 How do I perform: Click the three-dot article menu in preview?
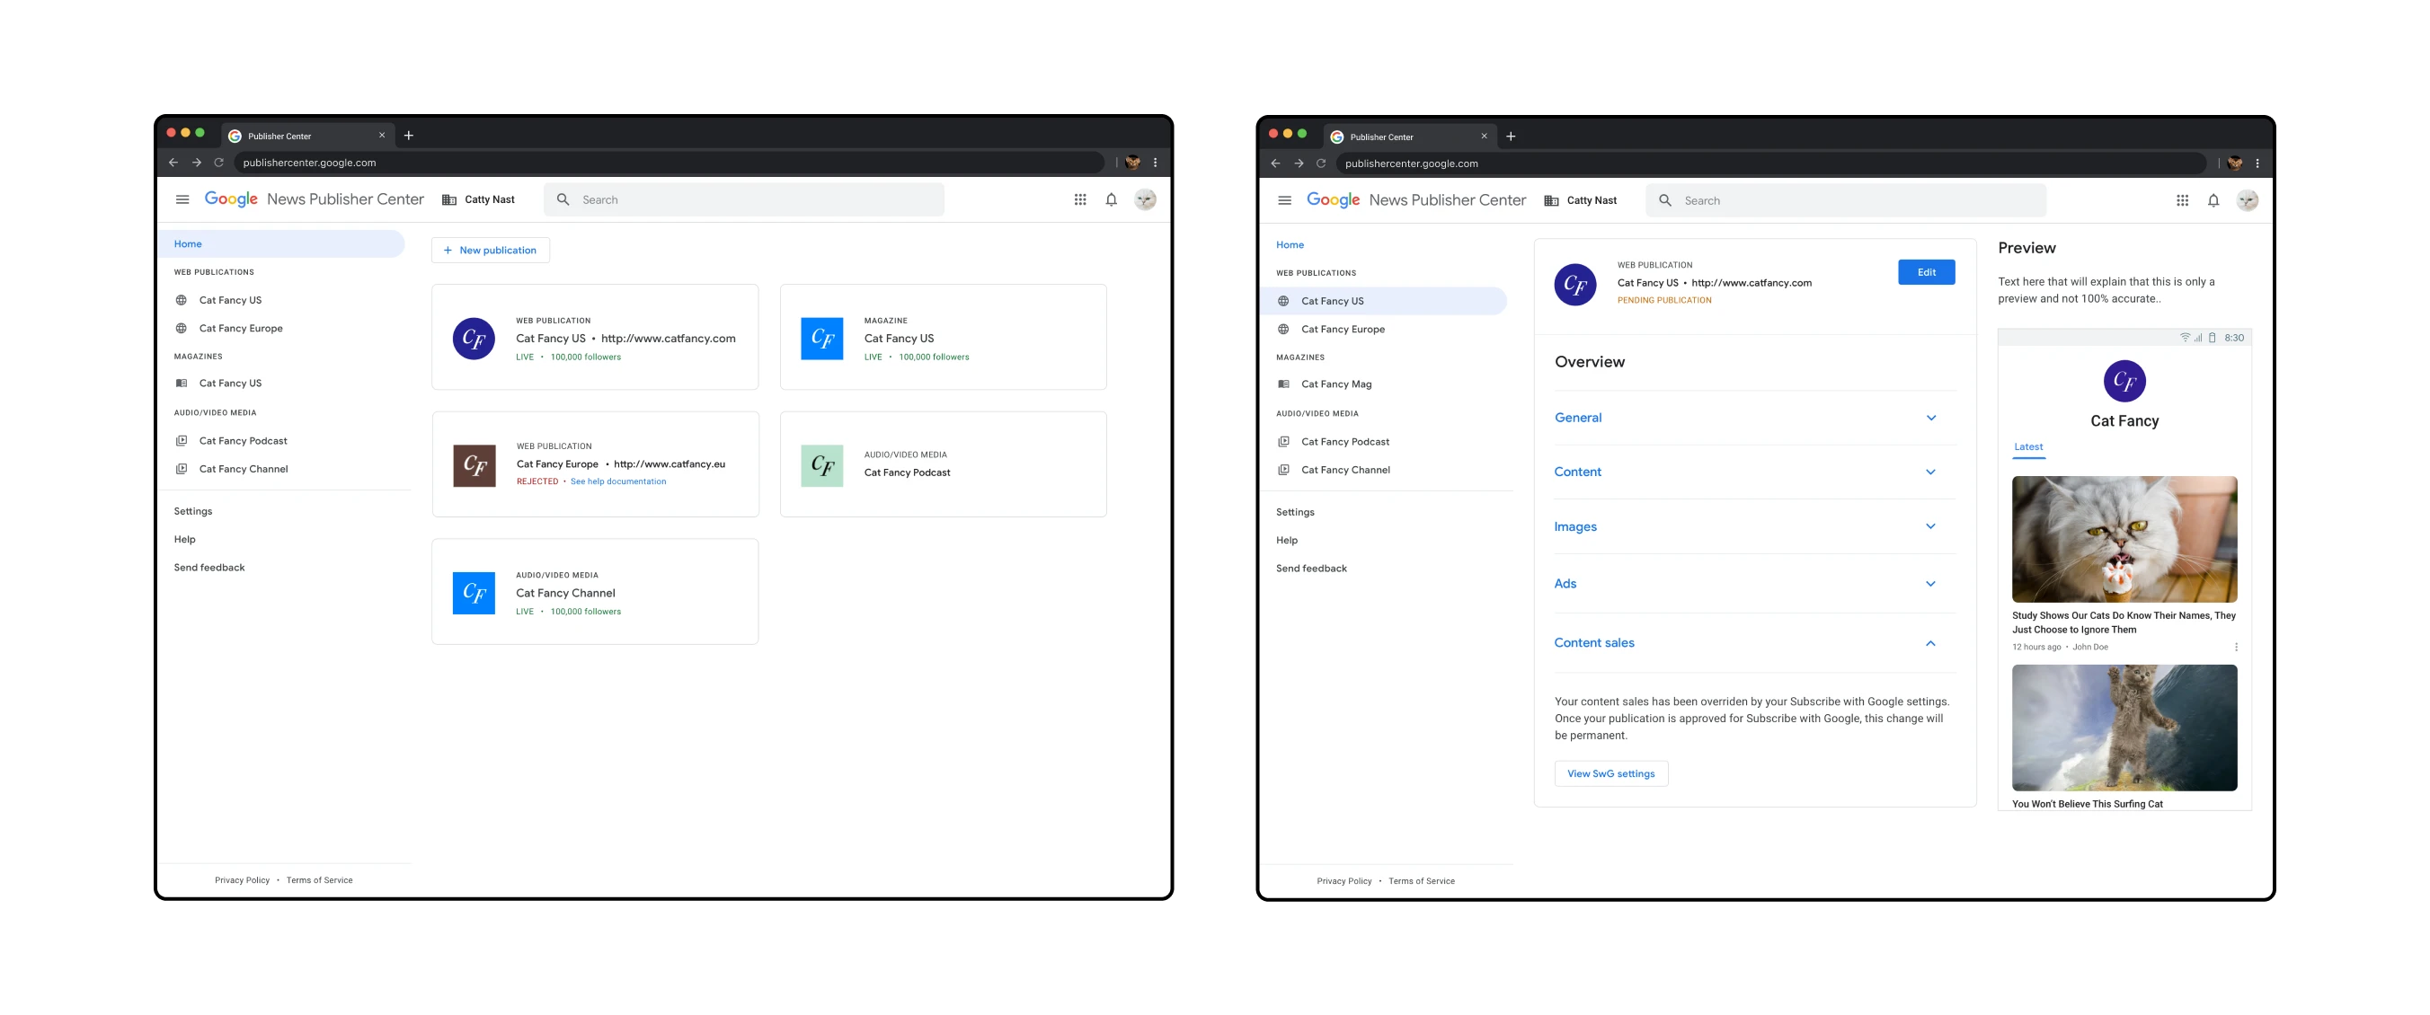[2236, 648]
